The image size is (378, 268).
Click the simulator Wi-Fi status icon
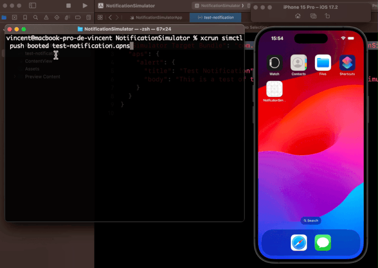[x=343, y=38]
